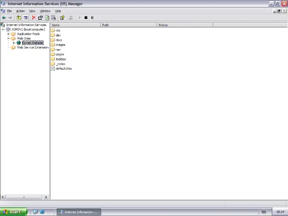This screenshot has width=288, height=216.
Task: Stop the website with the square icon
Action: point(86,18)
